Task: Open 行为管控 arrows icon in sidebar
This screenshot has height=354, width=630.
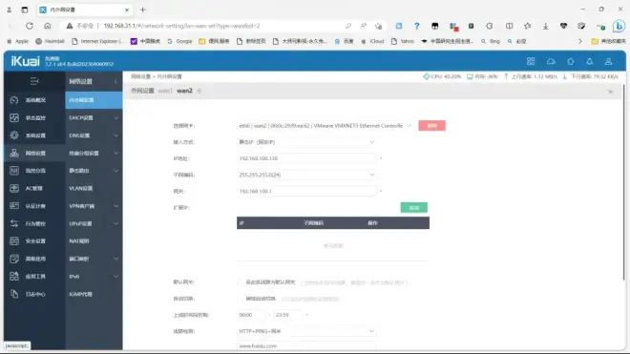Action: (x=14, y=223)
